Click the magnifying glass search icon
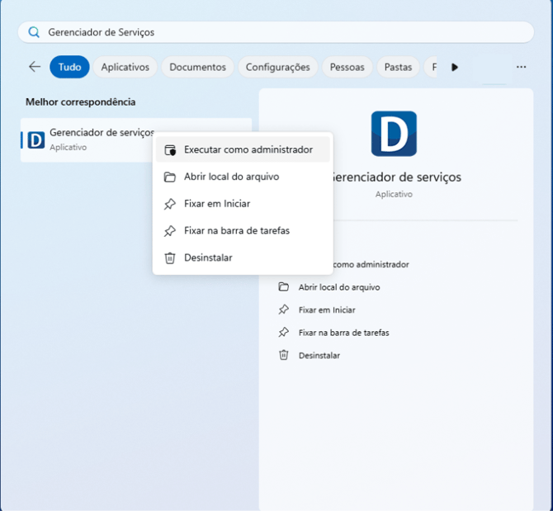553x511 pixels. tap(34, 32)
